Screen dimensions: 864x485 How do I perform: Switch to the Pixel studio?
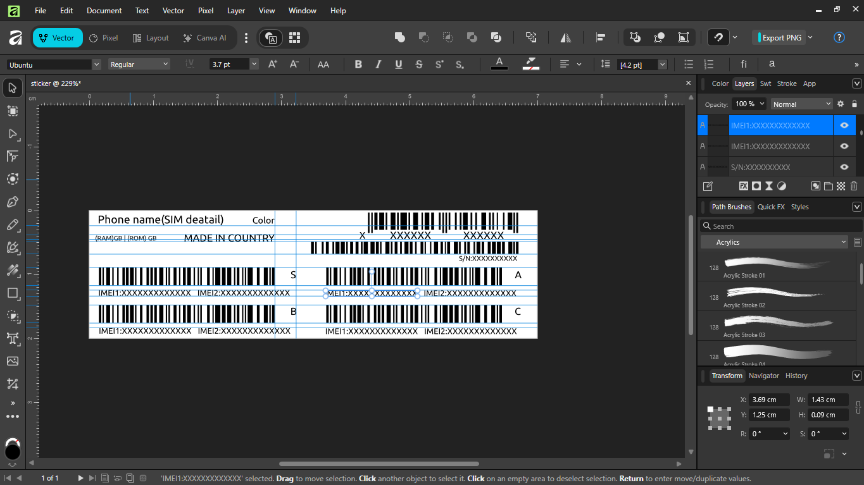pos(104,38)
